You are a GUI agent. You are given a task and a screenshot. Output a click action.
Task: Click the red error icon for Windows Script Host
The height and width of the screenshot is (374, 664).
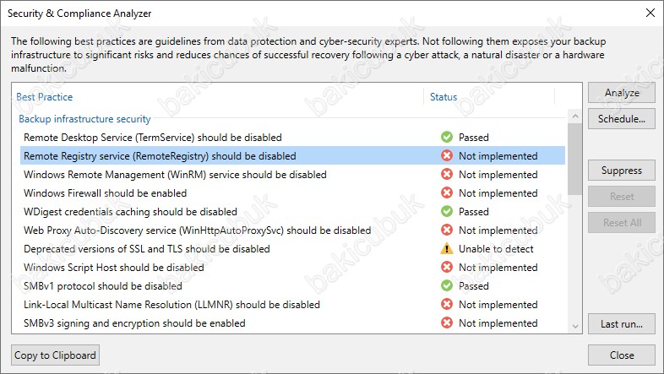pos(447,268)
